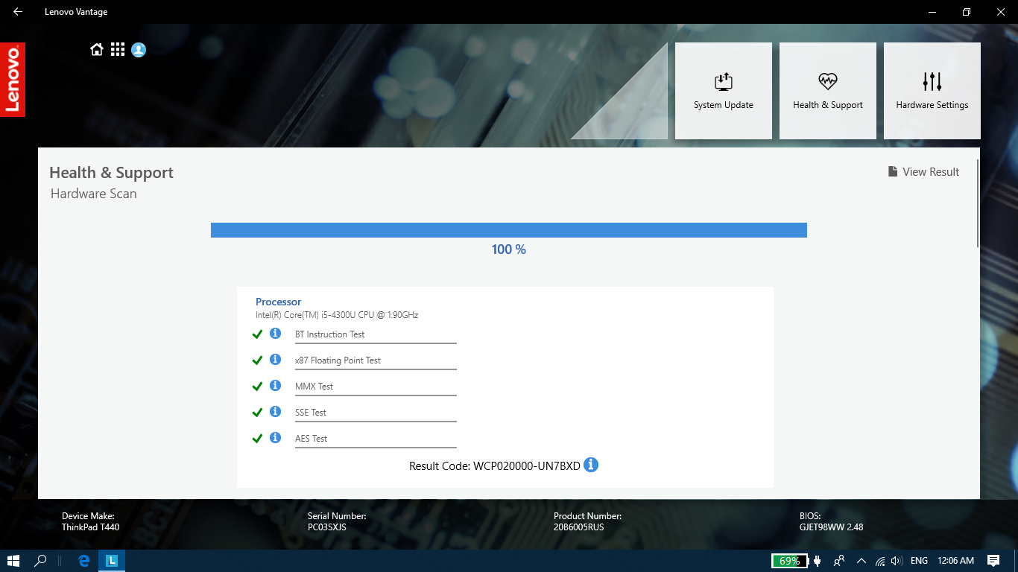Click the Home icon
The width and height of the screenshot is (1018, 572).
point(97,50)
